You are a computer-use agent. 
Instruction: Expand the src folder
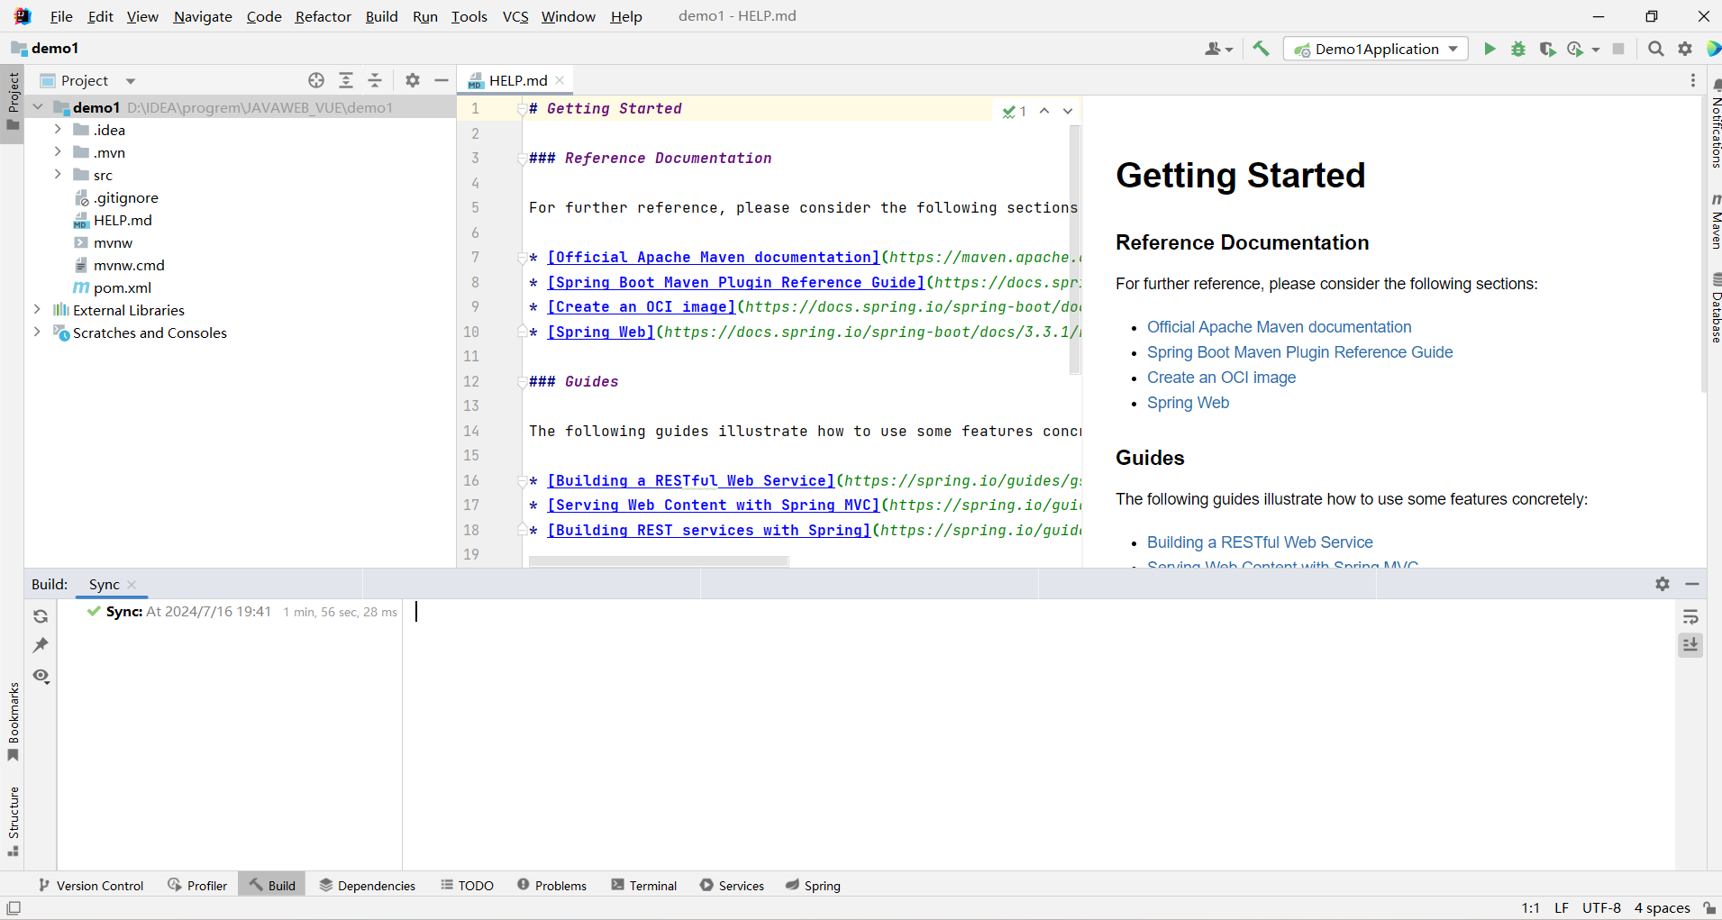pyautogui.click(x=58, y=175)
